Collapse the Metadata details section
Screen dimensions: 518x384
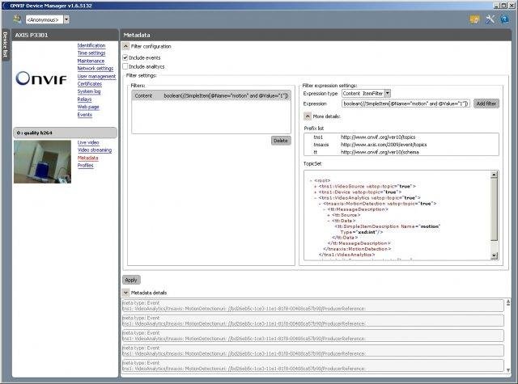(x=125, y=292)
